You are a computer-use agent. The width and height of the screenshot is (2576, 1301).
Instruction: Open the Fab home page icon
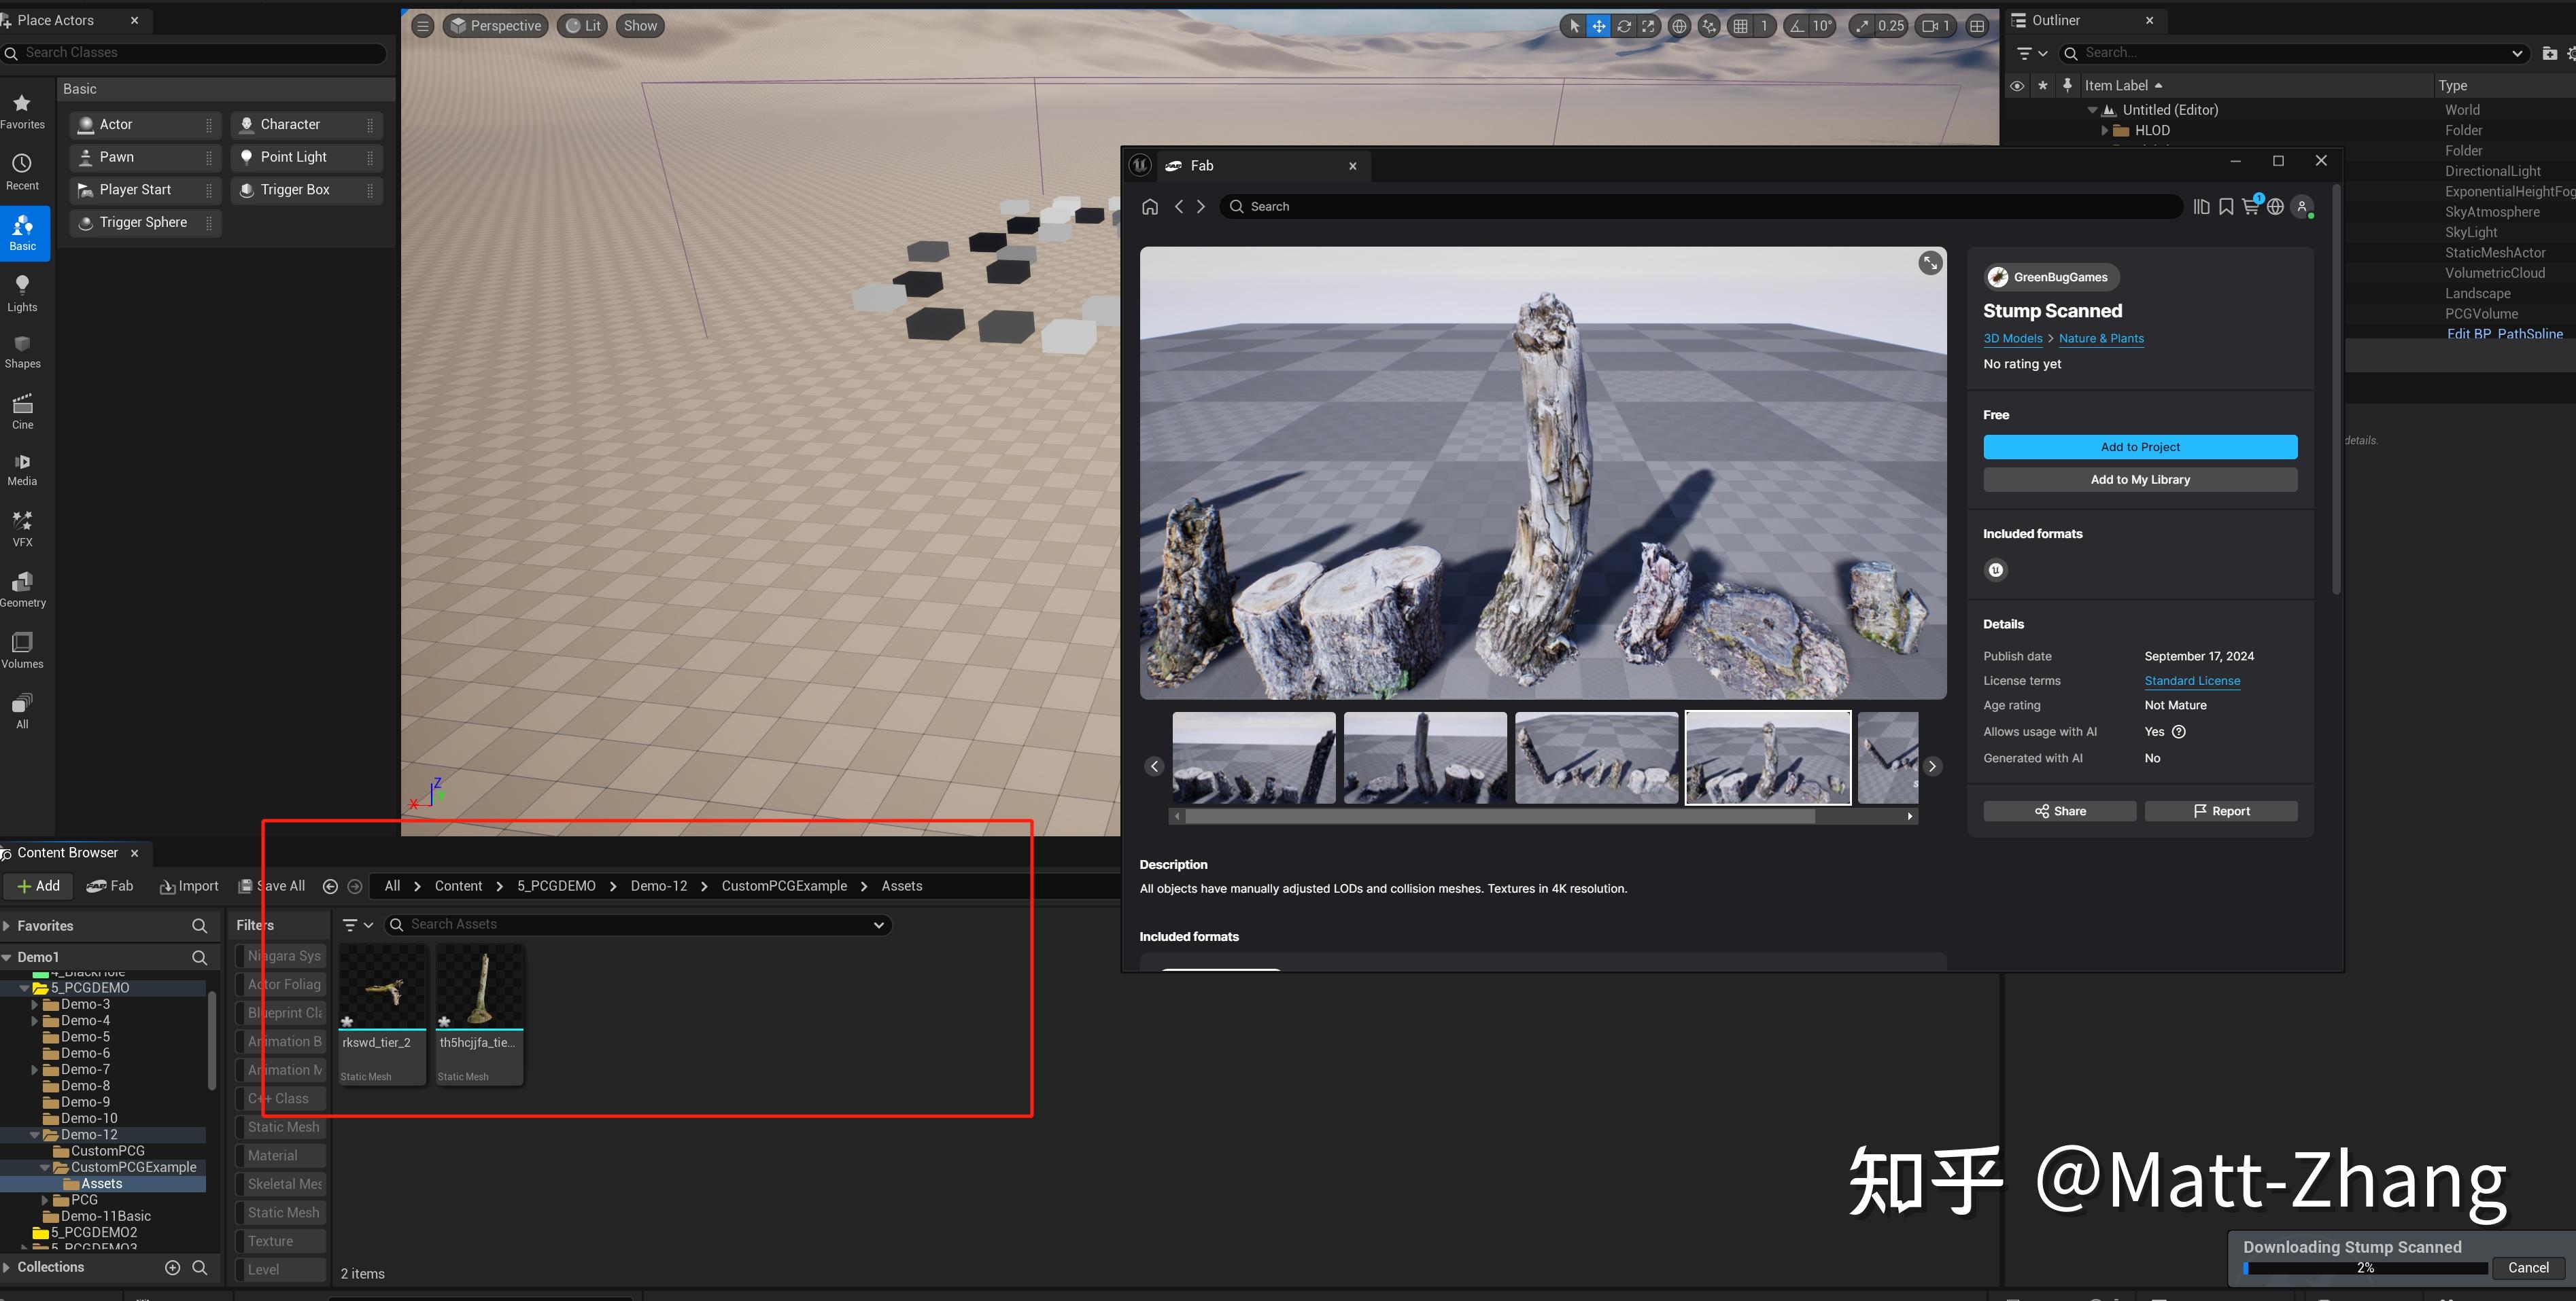(1150, 206)
